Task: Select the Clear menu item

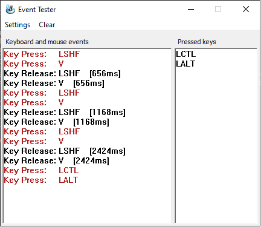Action: click(47, 25)
